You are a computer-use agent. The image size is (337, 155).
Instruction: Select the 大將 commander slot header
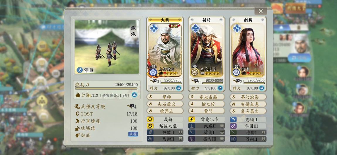(x=165, y=20)
